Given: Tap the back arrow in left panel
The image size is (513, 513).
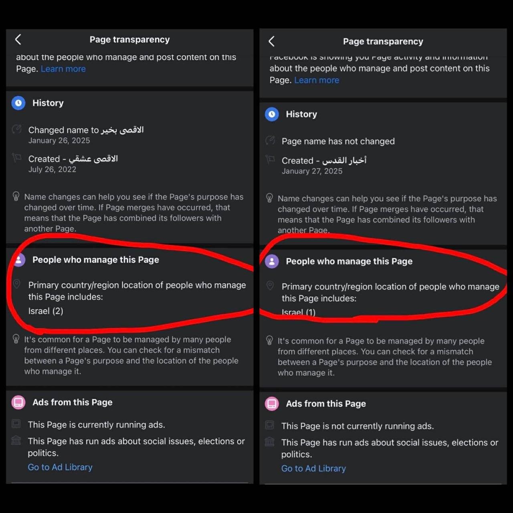Looking at the screenshot, I should point(18,39).
